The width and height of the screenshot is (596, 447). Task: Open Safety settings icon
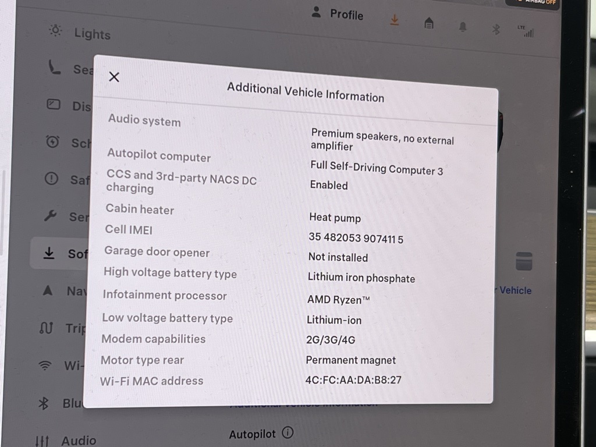click(52, 179)
